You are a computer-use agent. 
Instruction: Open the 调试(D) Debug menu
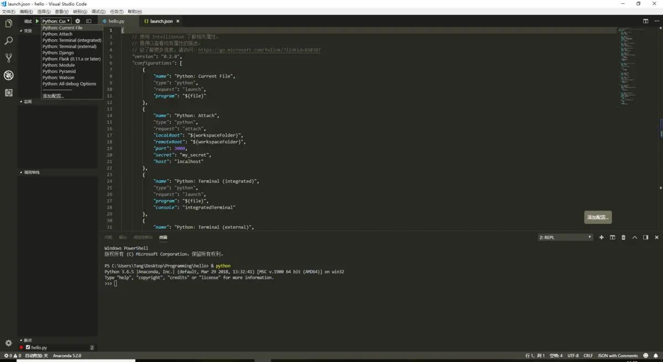[98, 12]
